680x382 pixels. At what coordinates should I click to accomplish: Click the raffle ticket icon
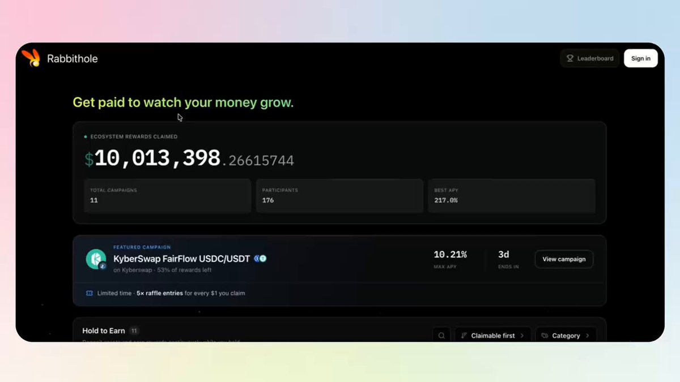pos(90,293)
